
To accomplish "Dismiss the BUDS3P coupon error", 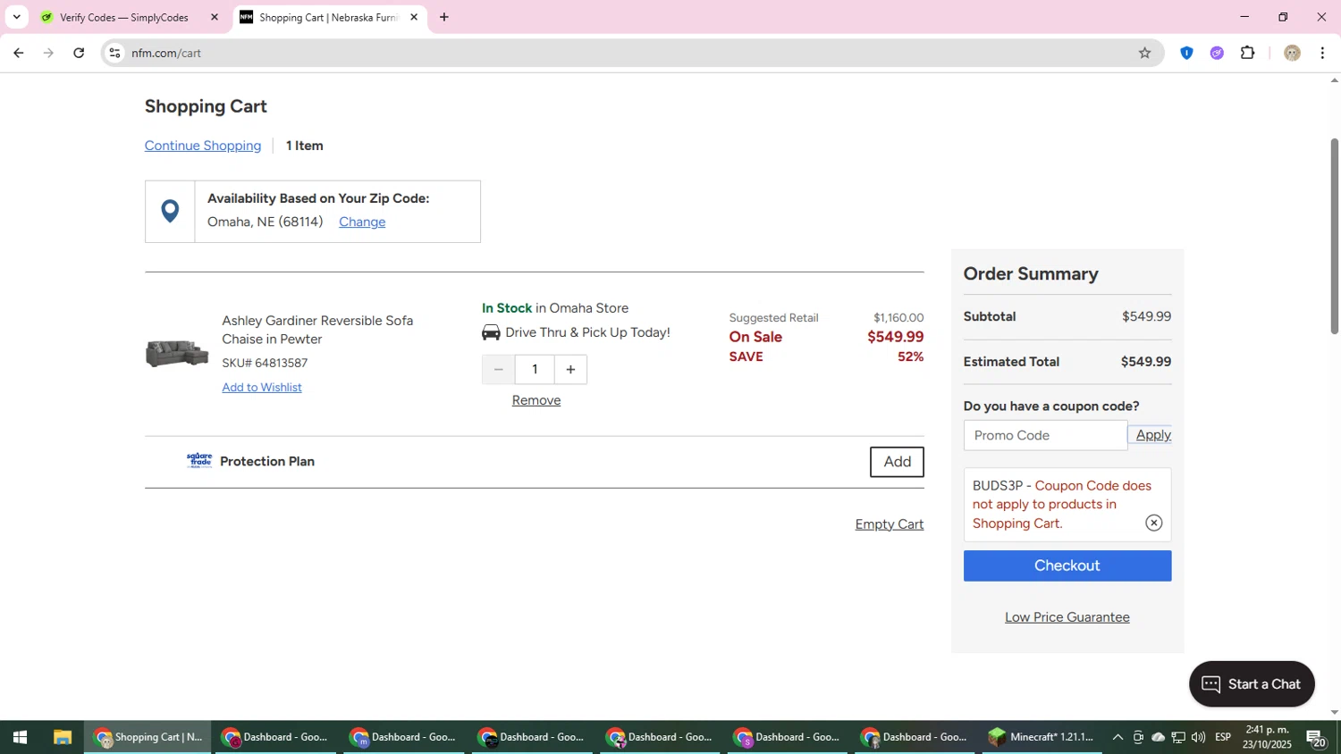I will (1154, 523).
